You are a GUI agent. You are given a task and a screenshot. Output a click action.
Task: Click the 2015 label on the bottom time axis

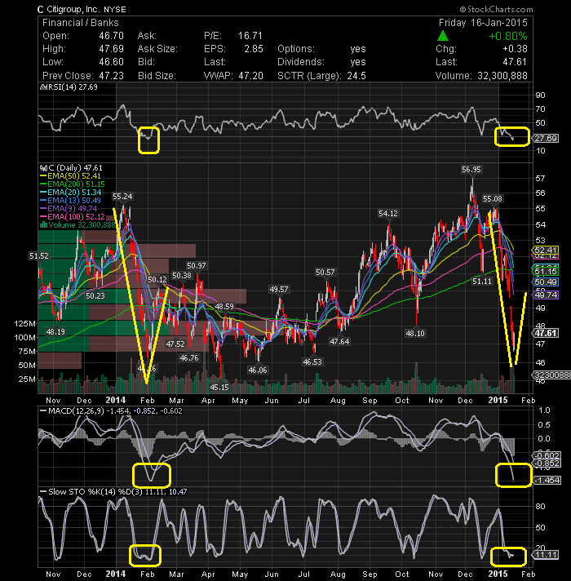tap(498, 574)
